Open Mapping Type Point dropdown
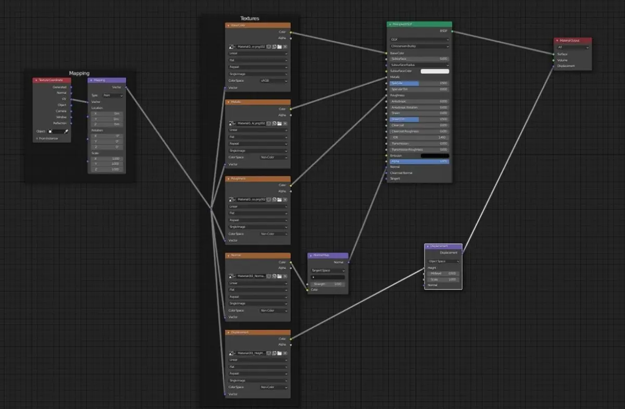625x409 pixels. coord(113,95)
